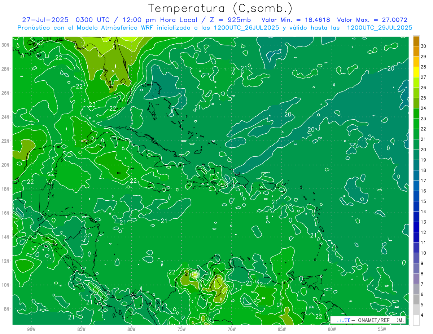The width and height of the screenshot is (433, 334).
Task: Click the "Temperatura (C,somb.)" chart title
Action: tap(220, 8)
